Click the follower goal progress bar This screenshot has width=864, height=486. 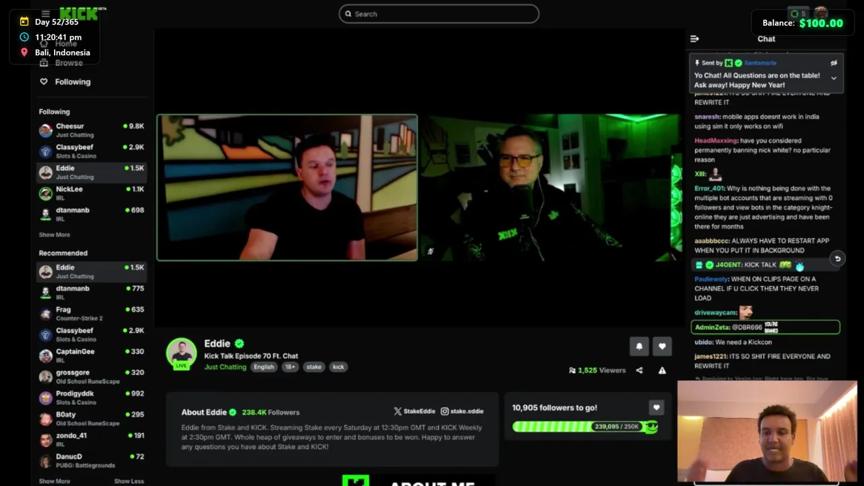pyautogui.click(x=585, y=427)
